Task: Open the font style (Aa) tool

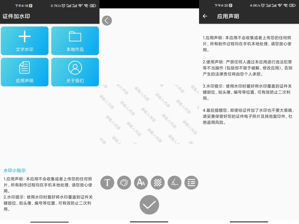Action: (141, 183)
